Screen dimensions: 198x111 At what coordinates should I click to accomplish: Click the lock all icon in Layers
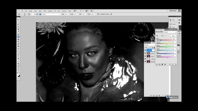click(154, 47)
